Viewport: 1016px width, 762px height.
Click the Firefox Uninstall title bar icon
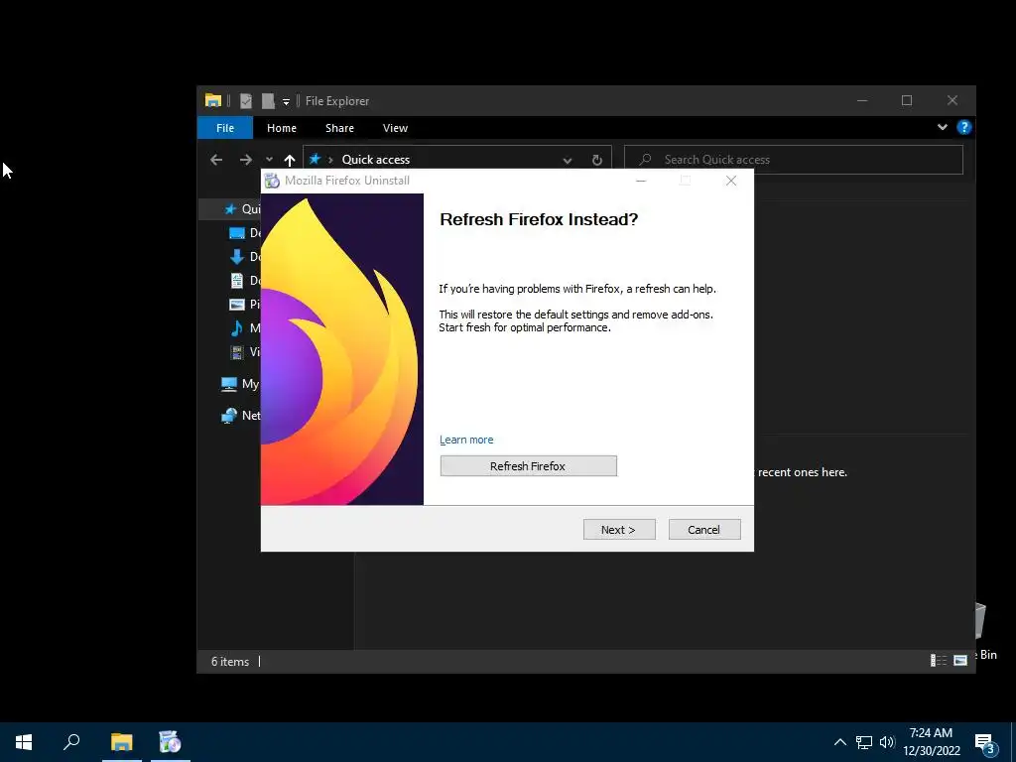click(x=273, y=181)
